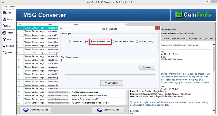Click the To column header
The width and height of the screenshot is (218, 116).
click(x=35, y=25)
